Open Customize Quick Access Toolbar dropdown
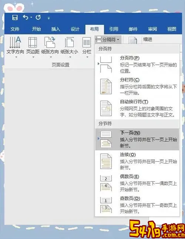 (x=48, y=18)
